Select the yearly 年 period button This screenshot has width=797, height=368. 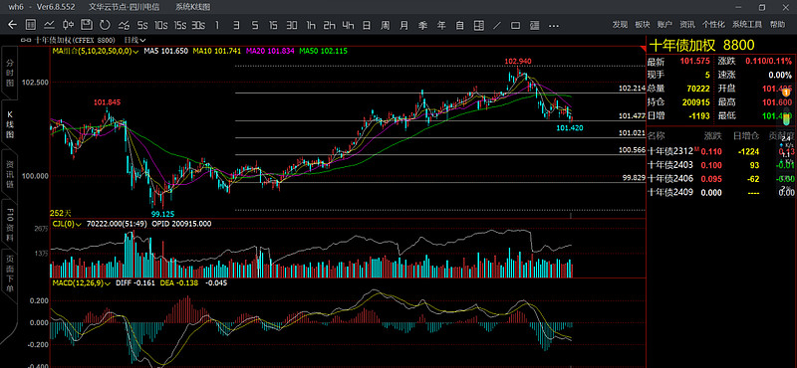pos(441,25)
